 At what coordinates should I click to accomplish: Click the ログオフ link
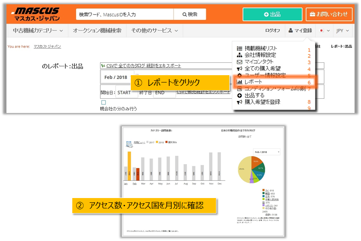pyautogui.click(x=272, y=31)
